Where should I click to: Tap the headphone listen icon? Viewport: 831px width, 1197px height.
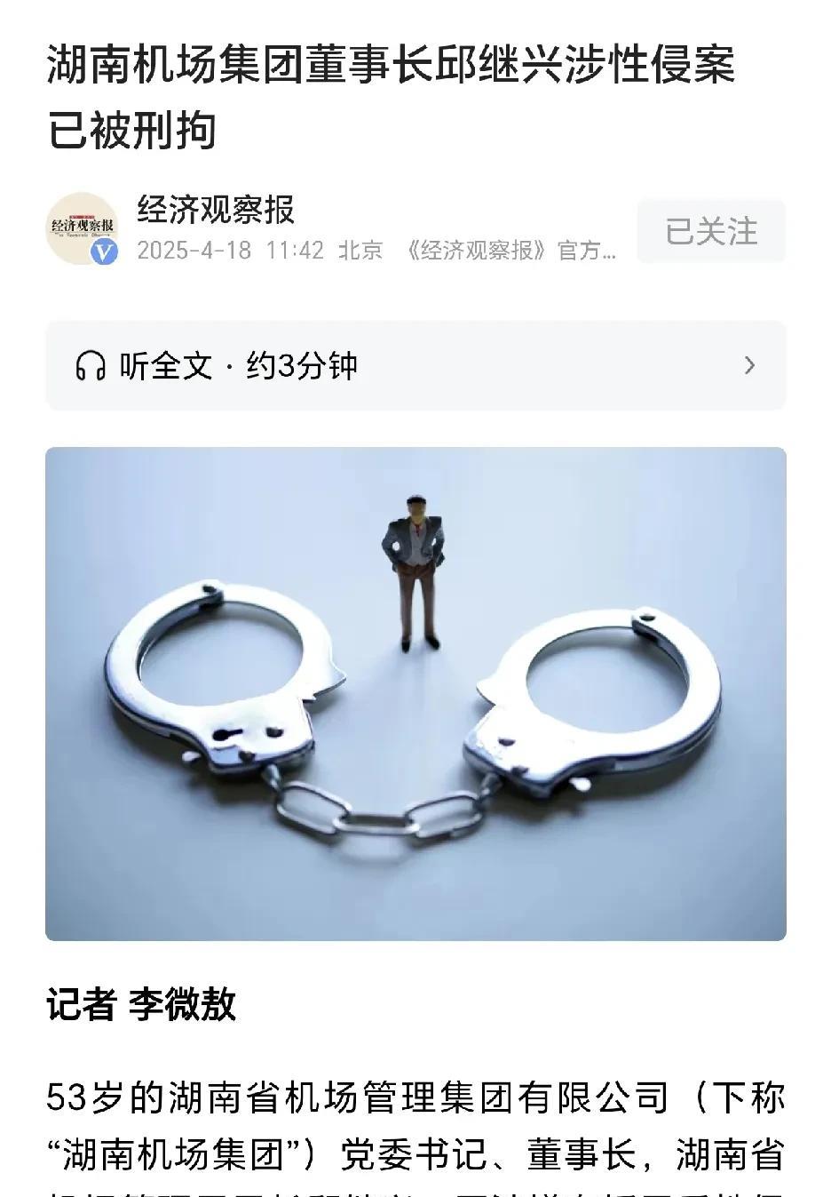(90, 366)
